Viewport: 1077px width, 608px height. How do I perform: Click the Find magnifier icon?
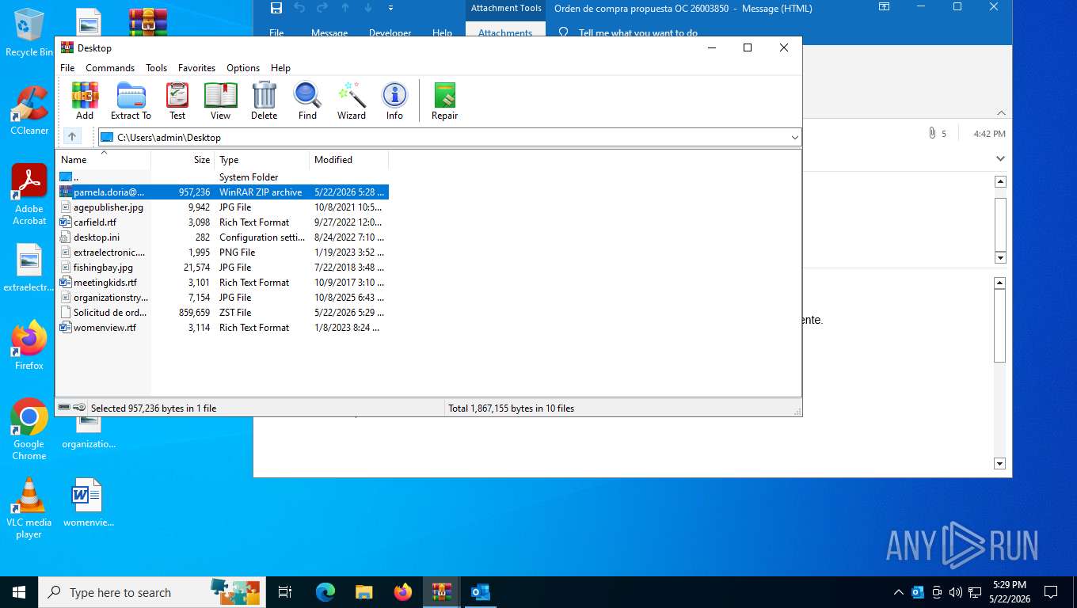[307, 101]
